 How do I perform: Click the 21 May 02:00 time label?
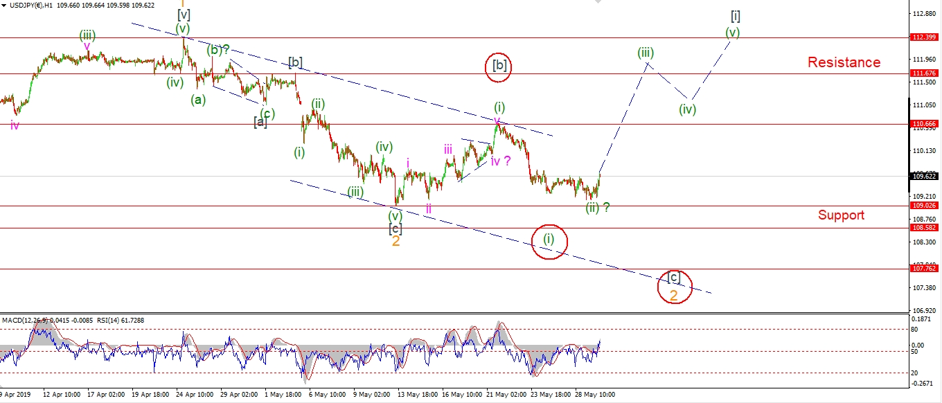[x=505, y=394]
